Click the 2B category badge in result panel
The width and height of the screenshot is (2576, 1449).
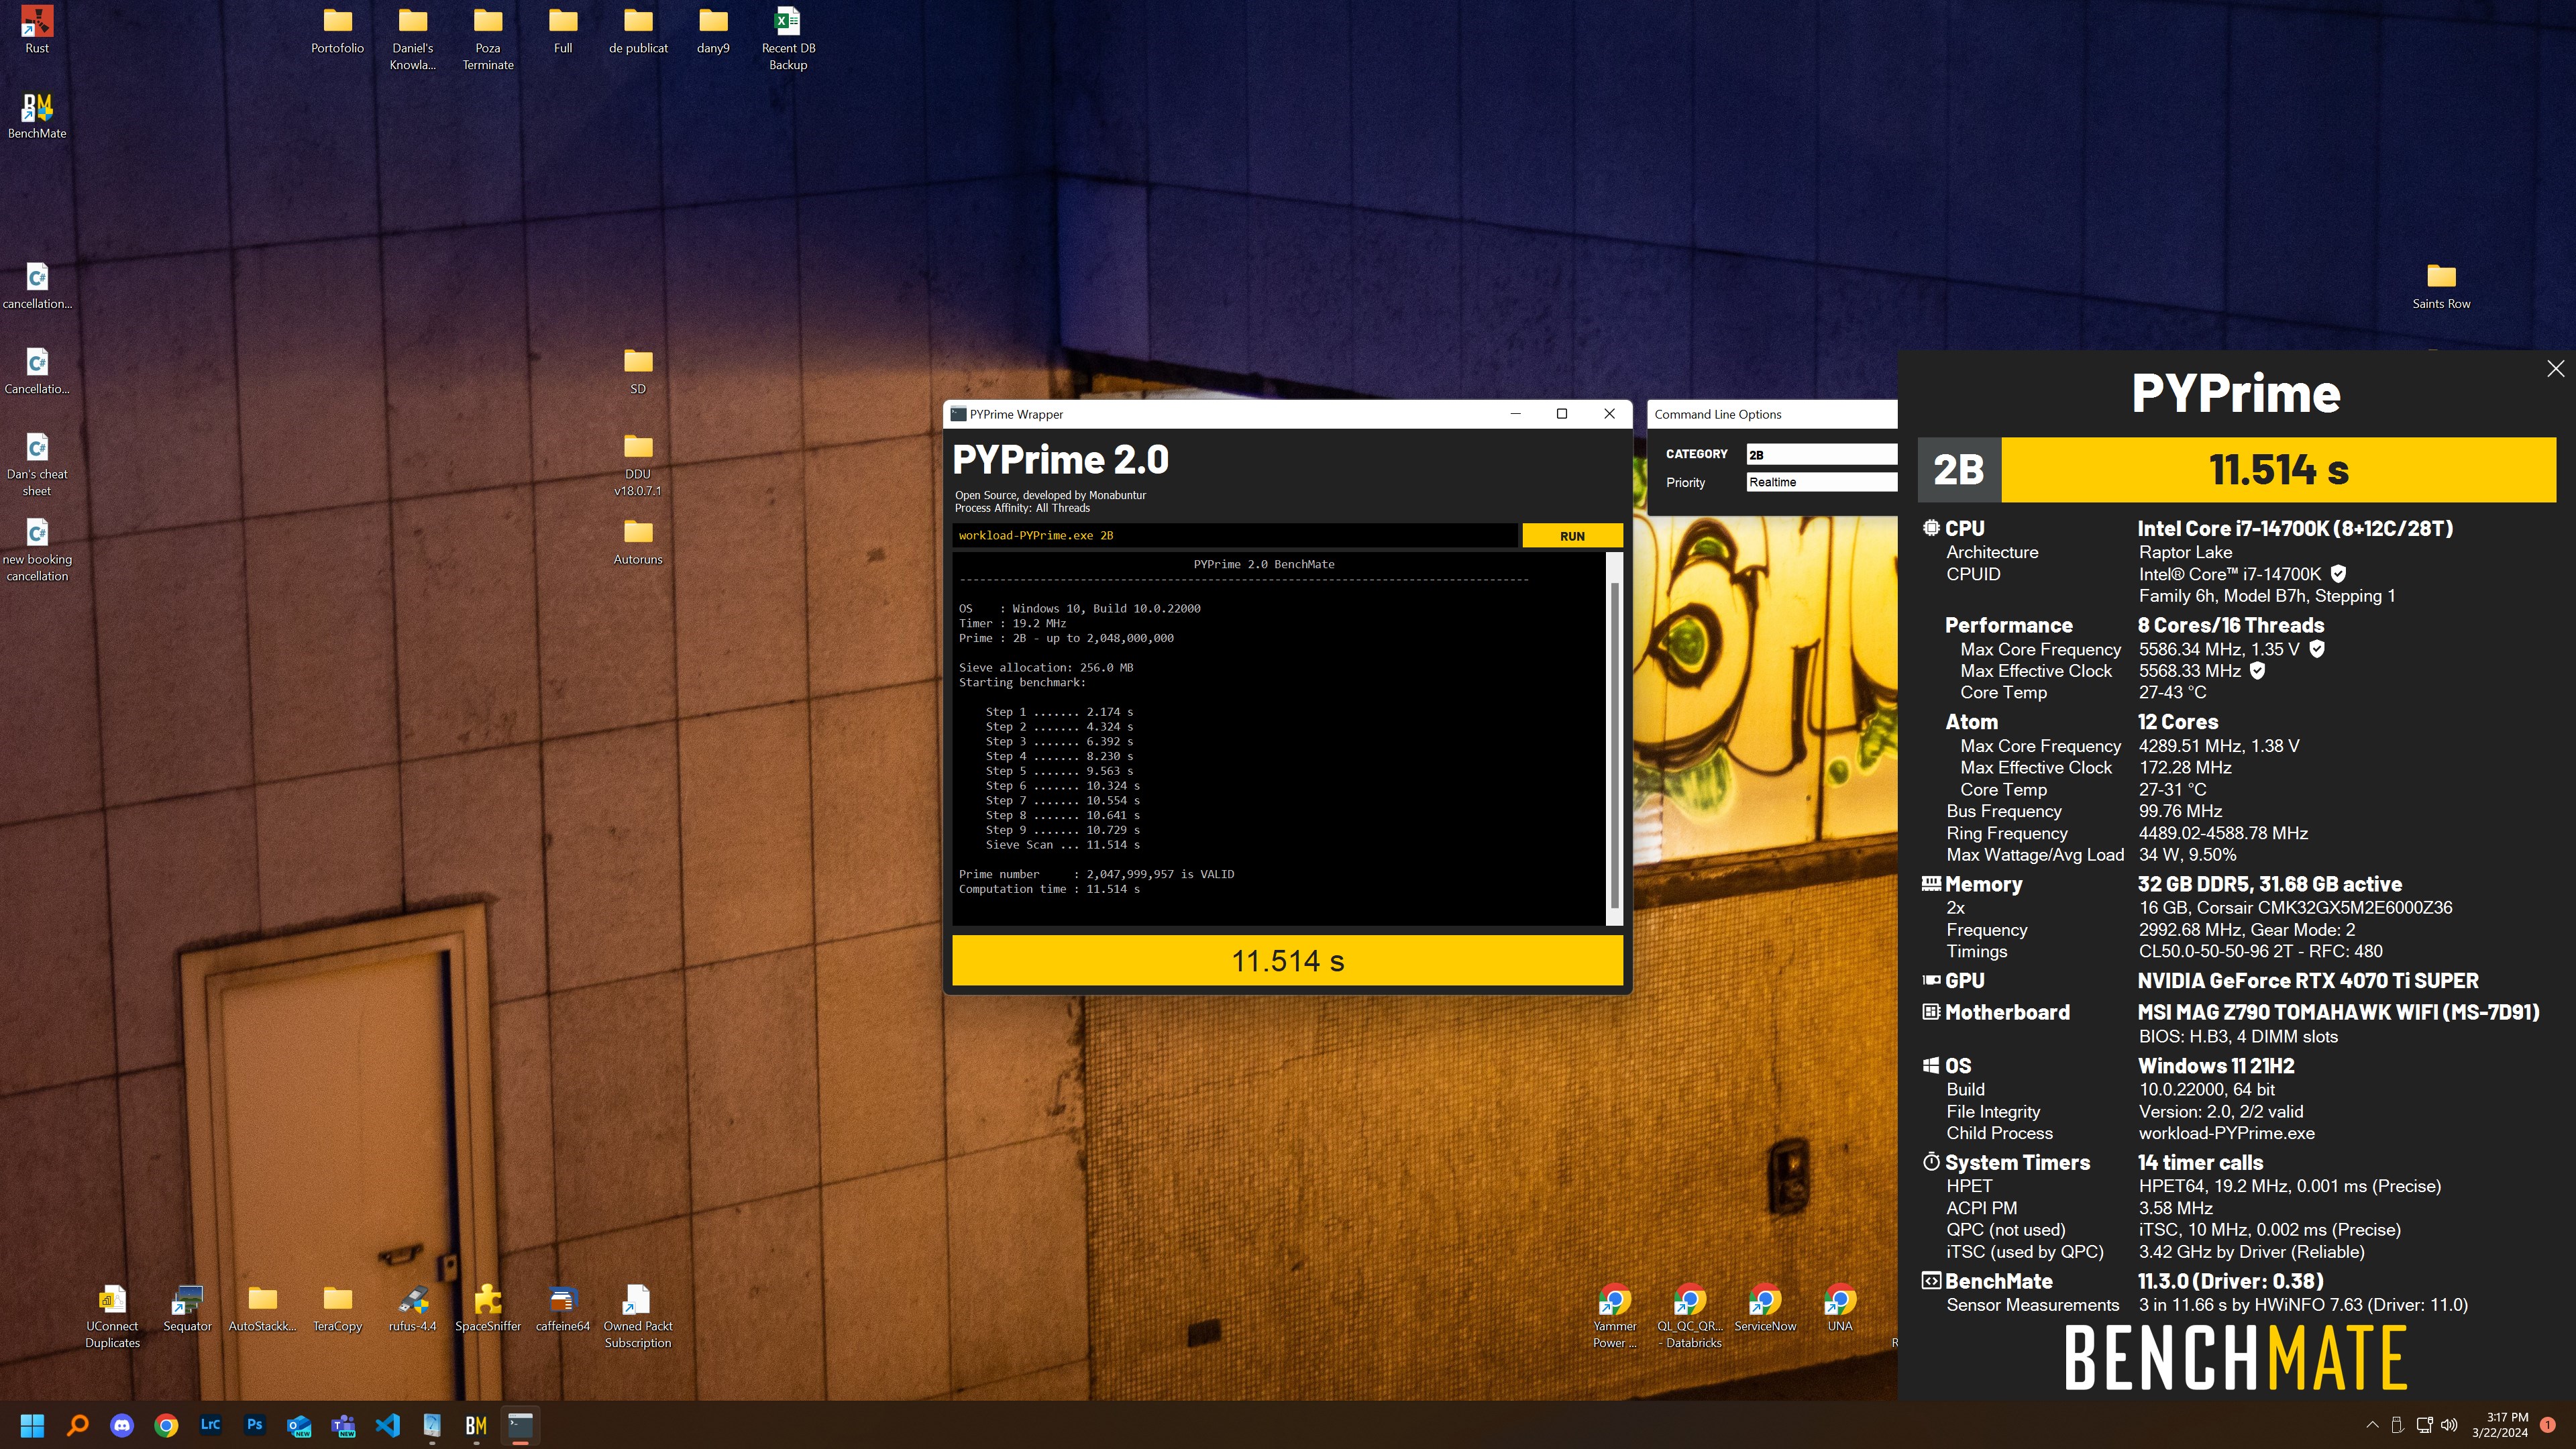[1959, 469]
